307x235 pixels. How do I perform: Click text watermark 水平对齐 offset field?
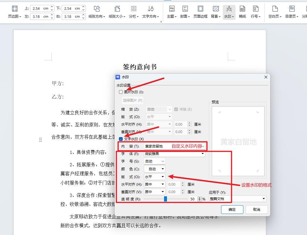pyautogui.click(x=174, y=184)
